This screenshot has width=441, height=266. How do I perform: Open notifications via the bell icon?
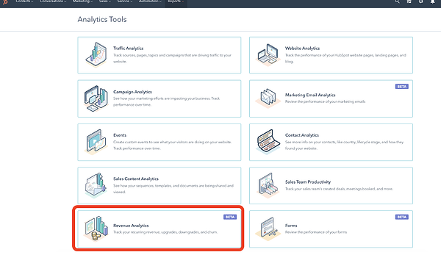coord(433,1)
